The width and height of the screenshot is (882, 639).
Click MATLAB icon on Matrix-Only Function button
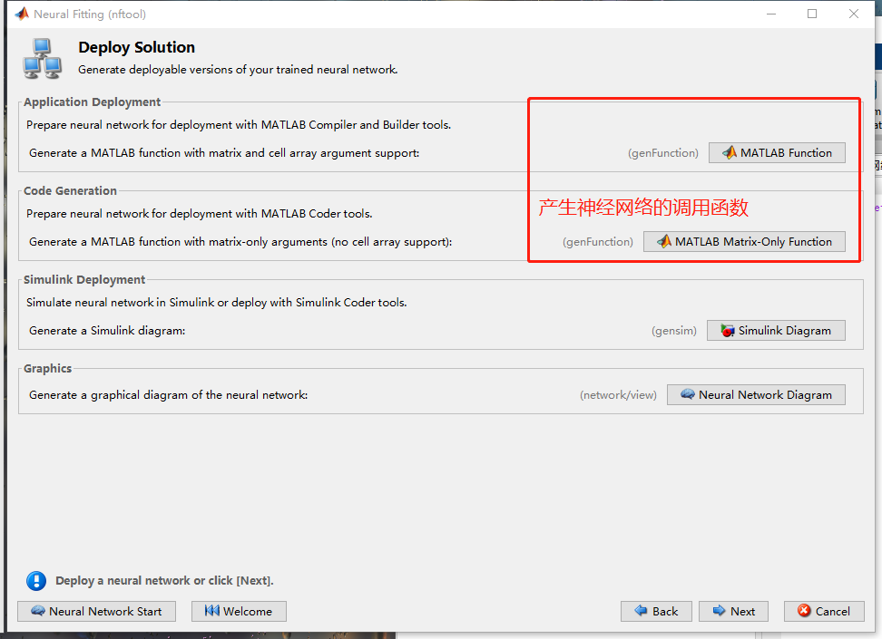click(664, 241)
